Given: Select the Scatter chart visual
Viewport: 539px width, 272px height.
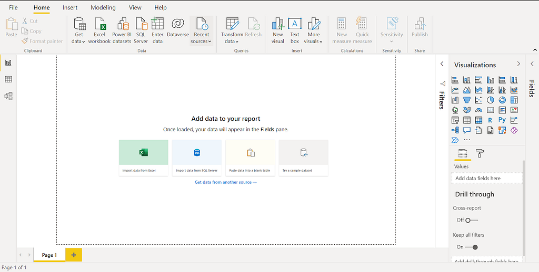Looking at the screenshot, I should click(x=478, y=100).
